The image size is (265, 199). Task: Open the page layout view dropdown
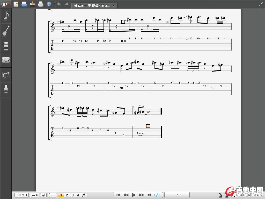click(x=34, y=195)
